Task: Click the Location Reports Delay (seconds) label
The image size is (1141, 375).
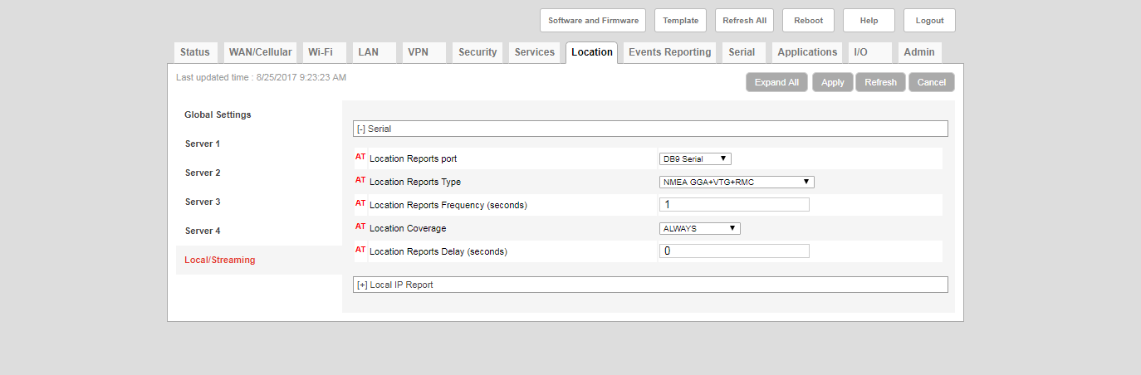Action: 438,251
